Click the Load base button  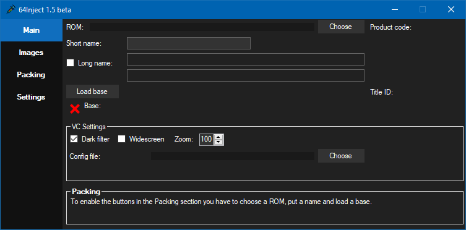click(92, 92)
